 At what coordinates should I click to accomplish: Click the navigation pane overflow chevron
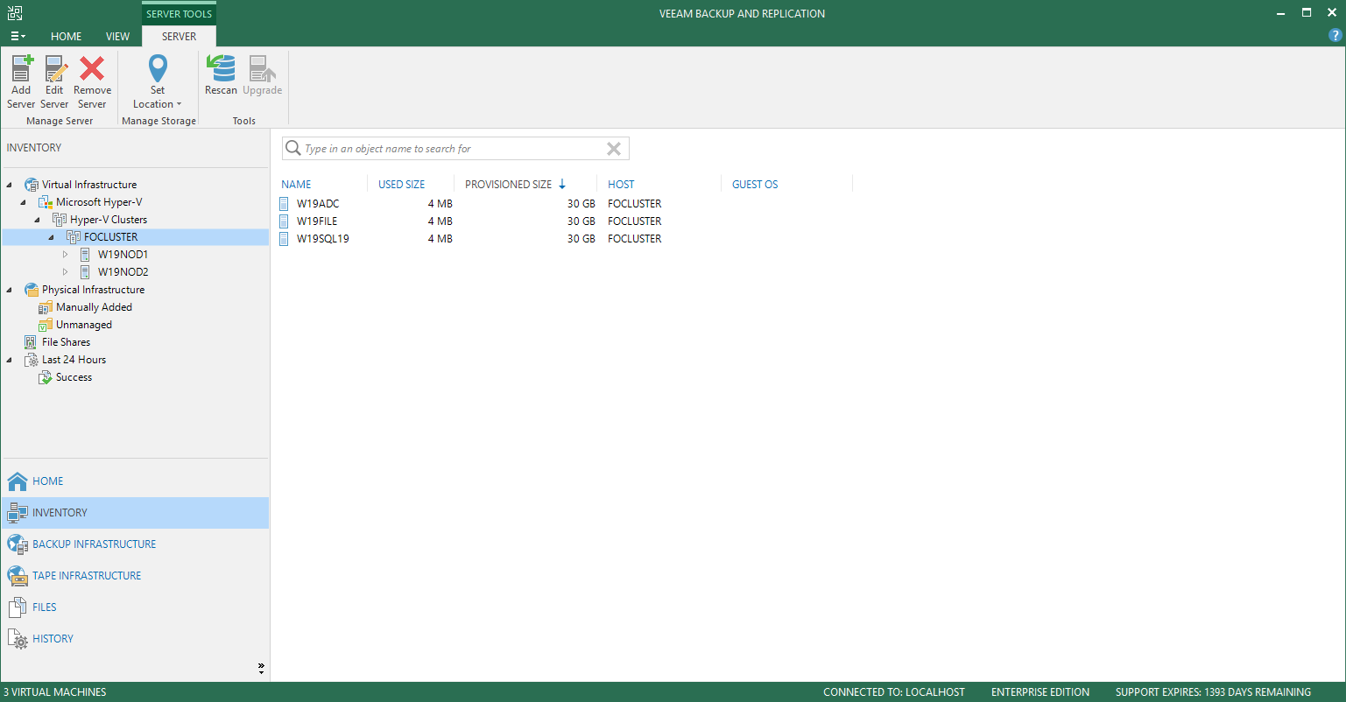tap(261, 668)
